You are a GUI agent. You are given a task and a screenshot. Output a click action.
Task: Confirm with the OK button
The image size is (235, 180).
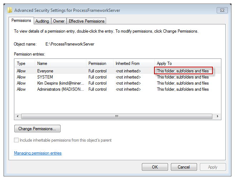coord(155,167)
